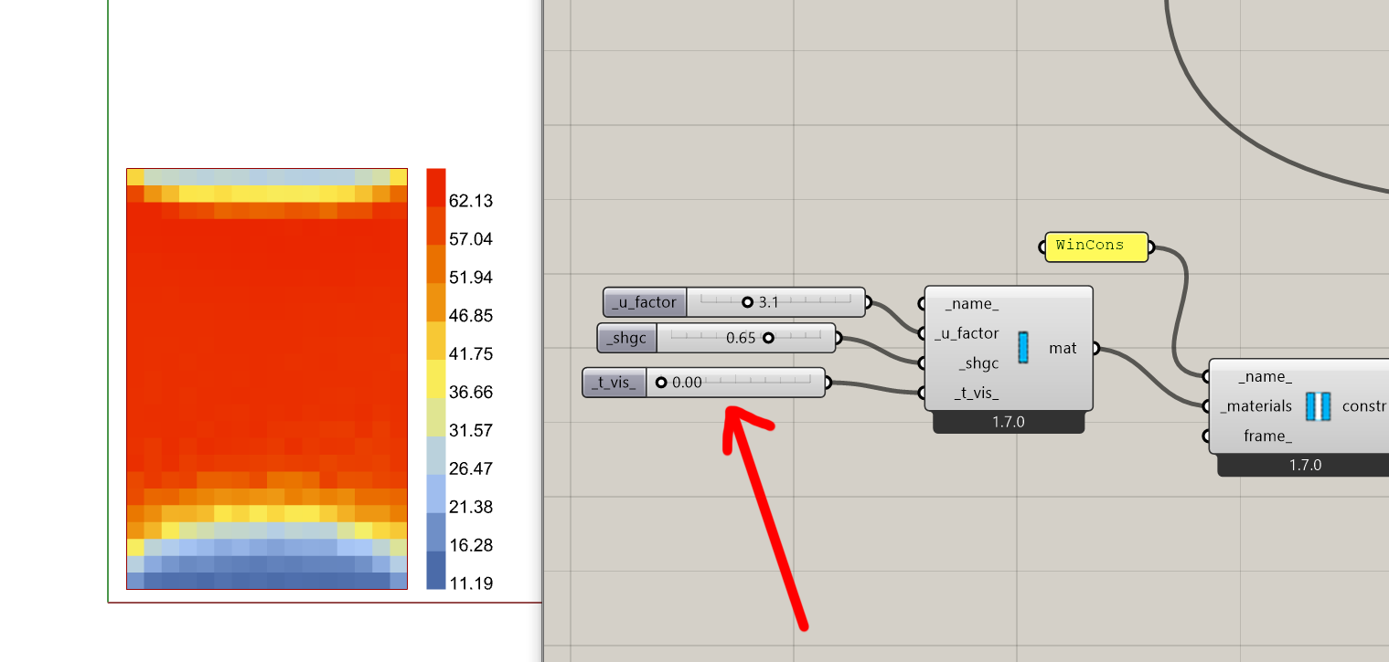
Task: Click the legend value 21.38
Action: coord(471,507)
